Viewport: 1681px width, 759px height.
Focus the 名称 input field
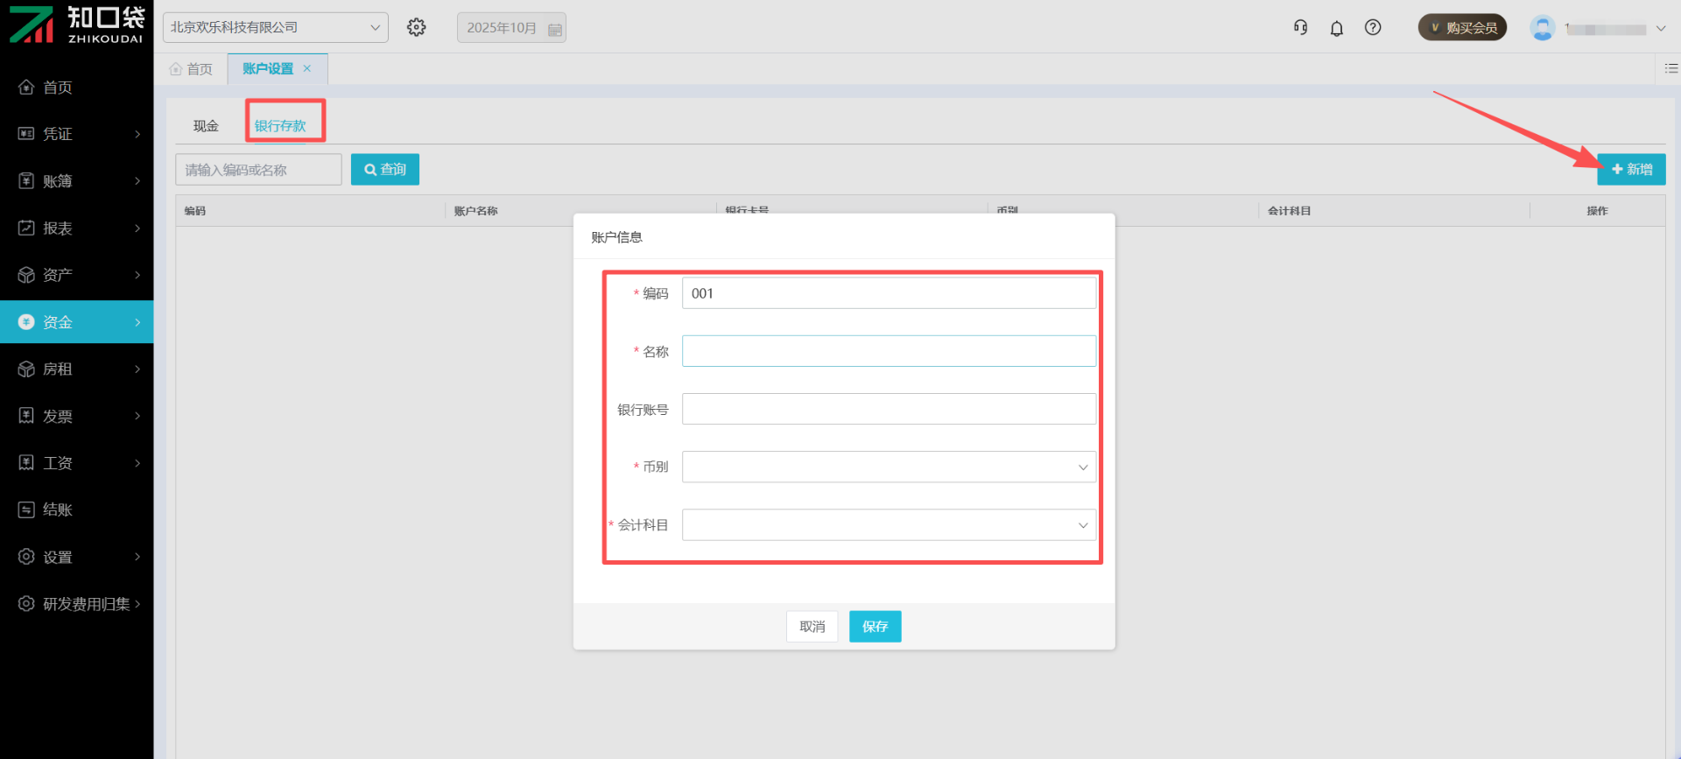point(888,351)
